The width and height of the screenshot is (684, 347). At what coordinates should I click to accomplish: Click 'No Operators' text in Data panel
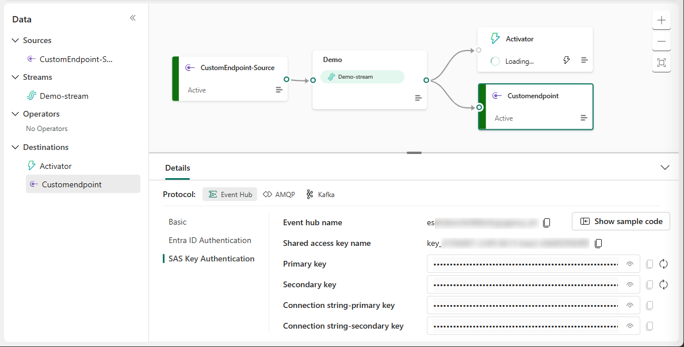[x=47, y=129]
